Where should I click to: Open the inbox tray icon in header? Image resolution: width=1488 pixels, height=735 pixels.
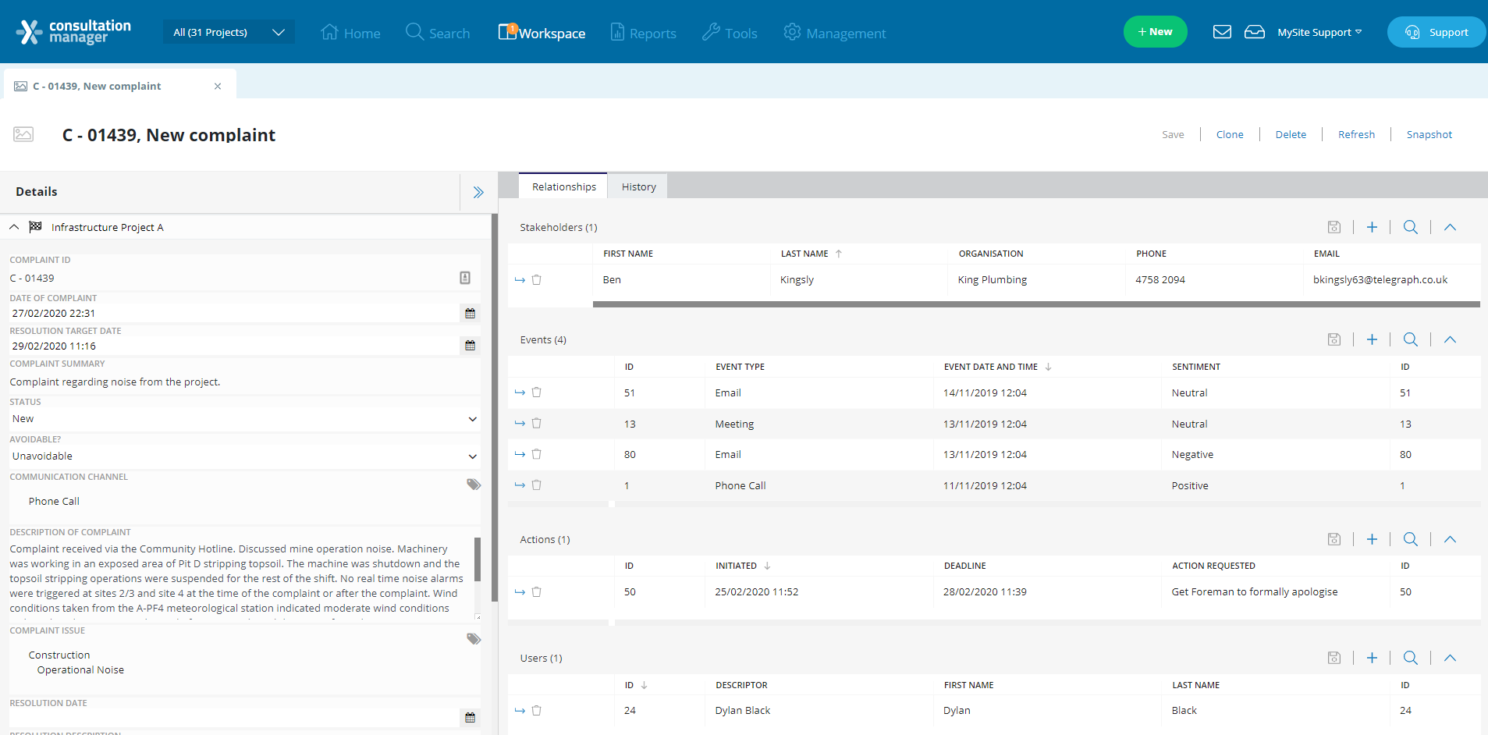pyautogui.click(x=1255, y=32)
